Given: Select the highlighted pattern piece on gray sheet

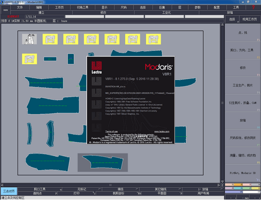Looking at the screenshot, I should pyautogui.click(x=103, y=162).
